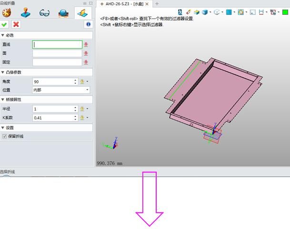Image resolution: width=290 pixels, height=229 pixels.
Task: Select the AHD-26-S.Z3 document tab
Action: (x=123, y=4)
